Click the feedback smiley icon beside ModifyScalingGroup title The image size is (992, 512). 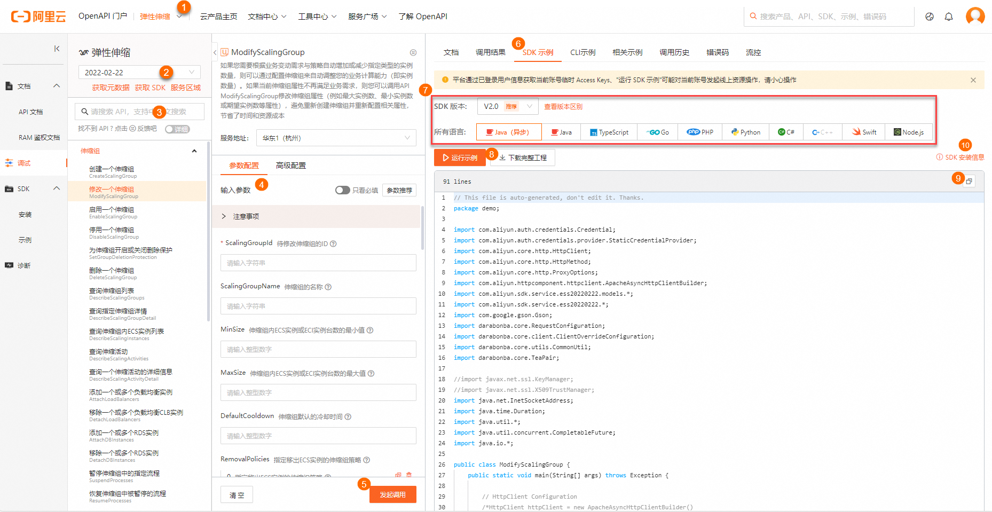click(x=413, y=53)
